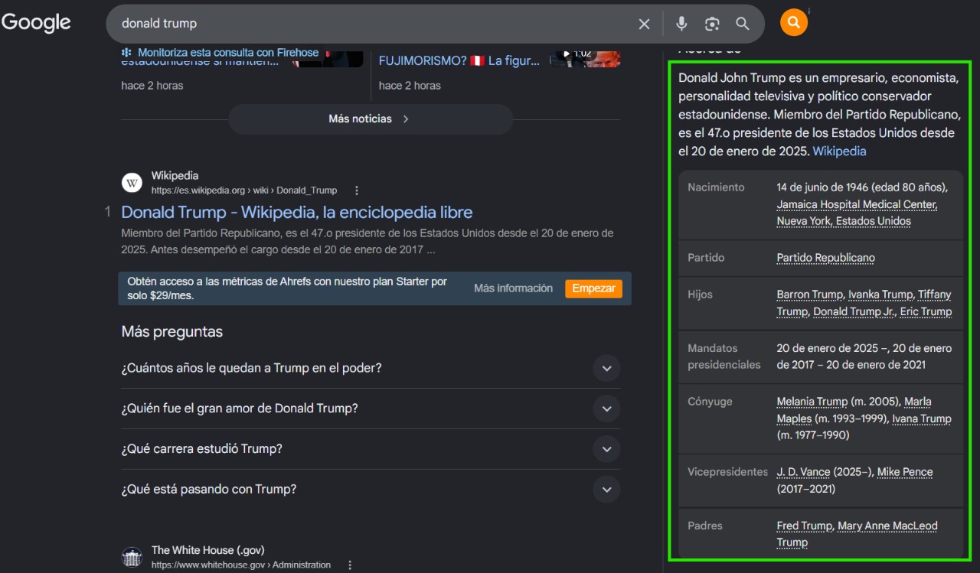Submit search with the gray magnifier icon

tap(743, 24)
